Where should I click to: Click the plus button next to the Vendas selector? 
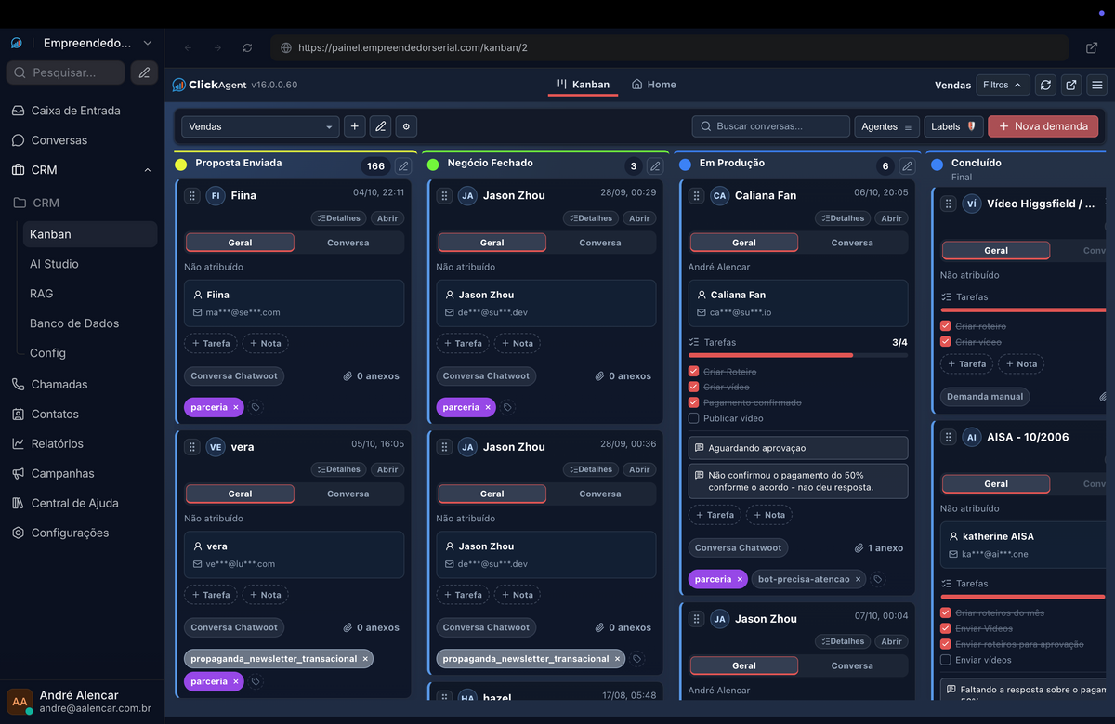pos(354,126)
